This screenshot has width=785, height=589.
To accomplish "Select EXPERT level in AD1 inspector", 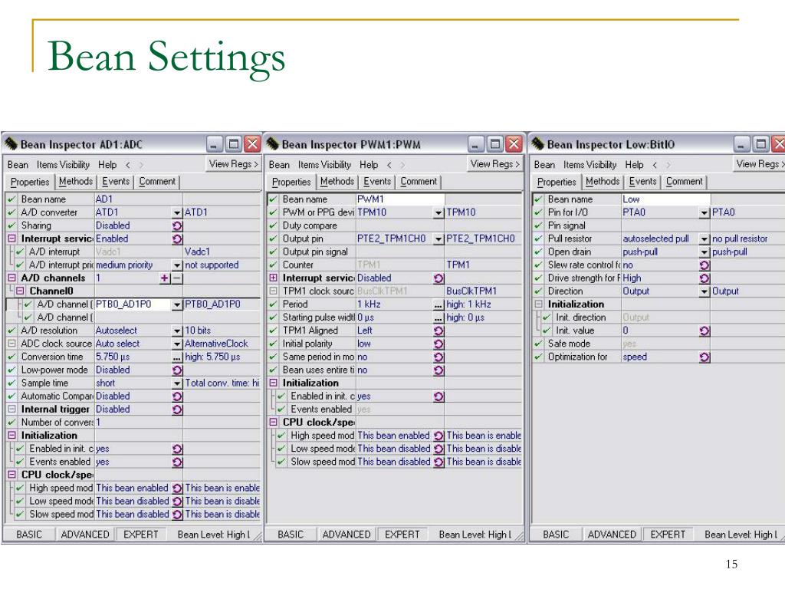I will point(141,535).
